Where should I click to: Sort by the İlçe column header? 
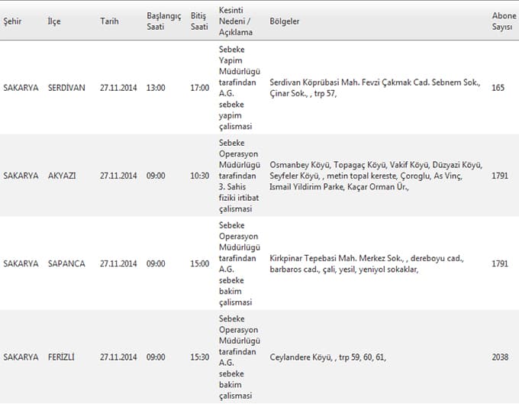coord(54,21)
